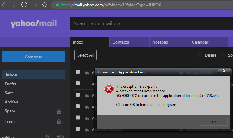Click OK in the Application Error dialog

tap(214, 122)
